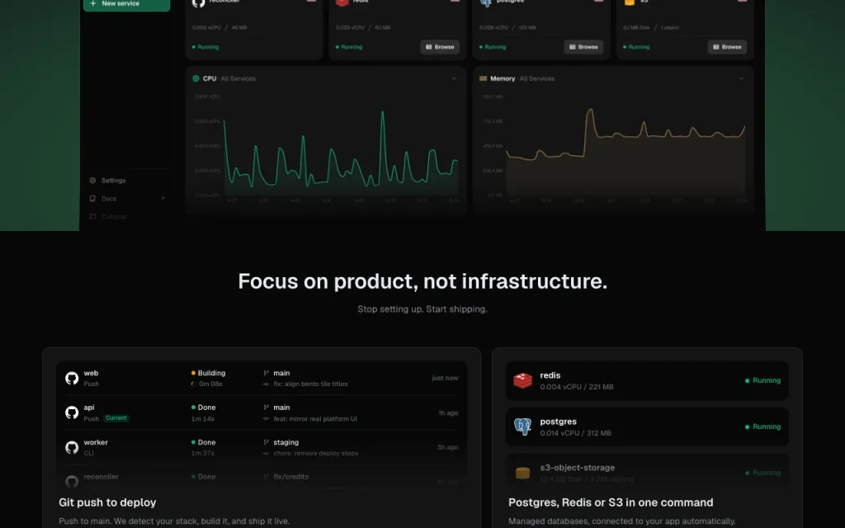Click redis card title at 0.004 vCPU
The image size is (845, 528).
point(550,375)
